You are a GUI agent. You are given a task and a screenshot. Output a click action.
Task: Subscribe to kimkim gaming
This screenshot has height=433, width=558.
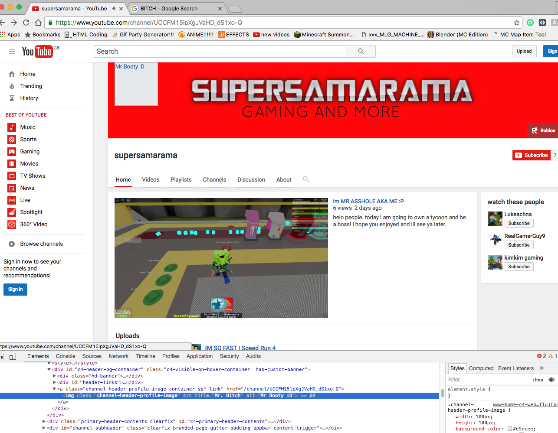(x=519, y=267)
